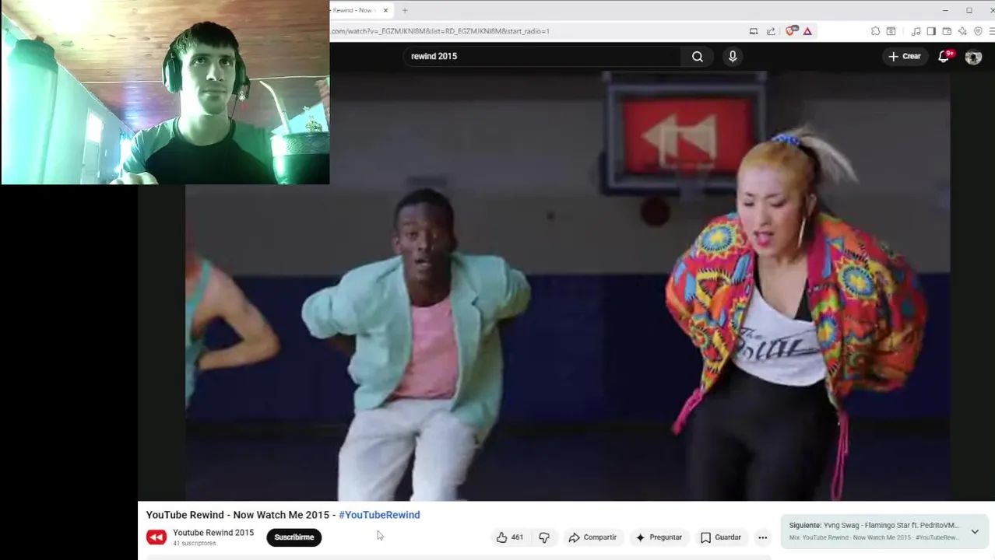995x560 pixels.
Task: Open the Compartir share dialog
Action: [x=592, y=537]
